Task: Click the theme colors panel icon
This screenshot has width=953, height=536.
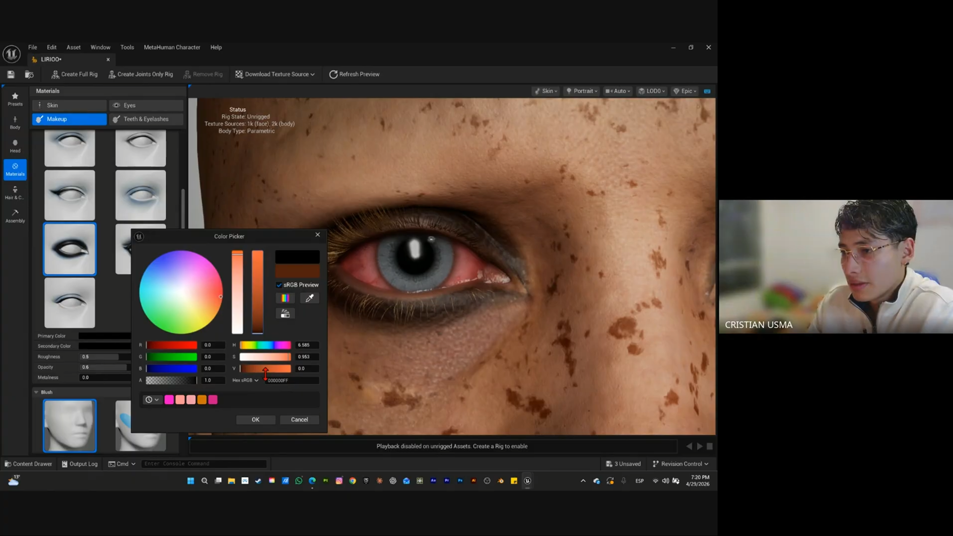Action: [x=285, y=314]
